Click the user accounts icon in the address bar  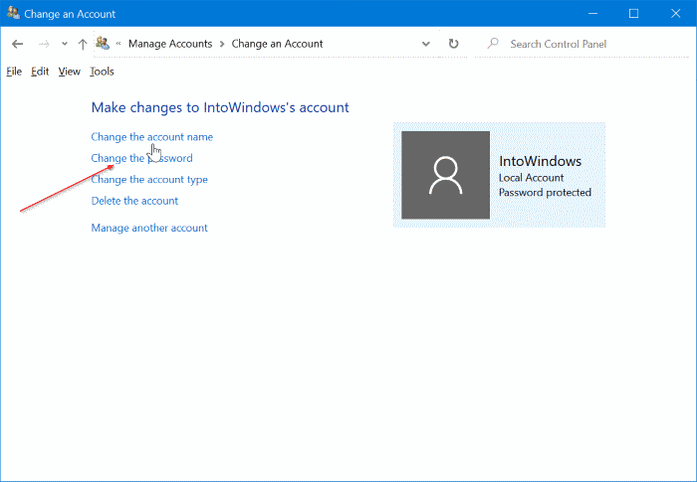pos(103,43)
